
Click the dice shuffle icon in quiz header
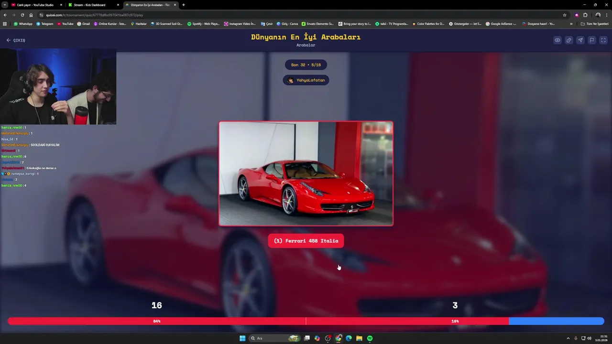point(569,40)
